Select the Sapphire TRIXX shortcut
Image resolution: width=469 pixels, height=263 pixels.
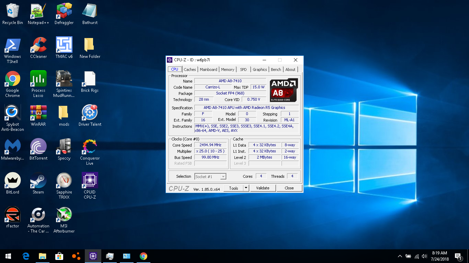64,186
